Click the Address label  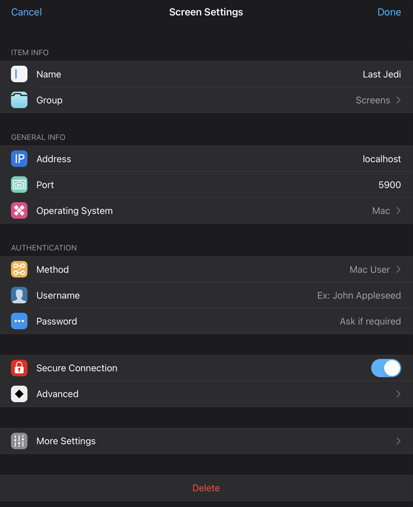(54, 159)
